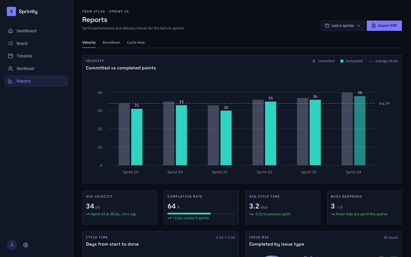Click the Sprint 22 committed bar
This screenshot has height=257, width=411.
click(x=258, y=132)
